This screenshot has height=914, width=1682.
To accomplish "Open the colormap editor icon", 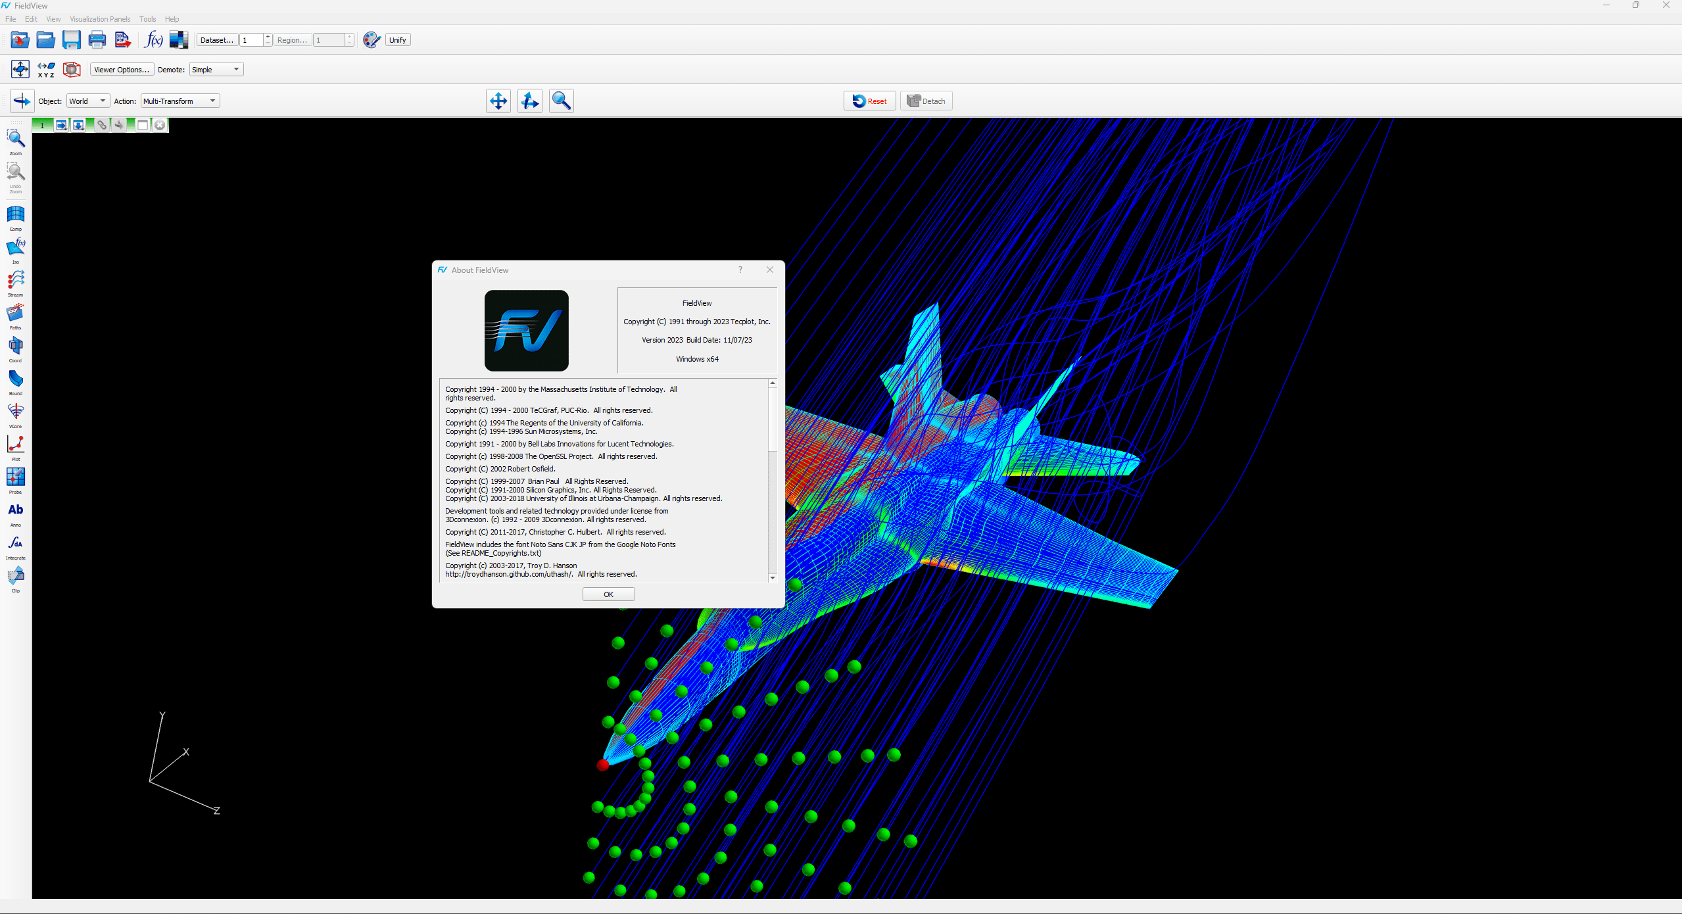I will [x=179, y=40].
